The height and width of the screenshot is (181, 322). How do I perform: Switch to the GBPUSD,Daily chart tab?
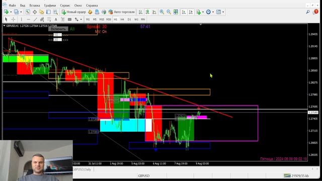(82, 169)
